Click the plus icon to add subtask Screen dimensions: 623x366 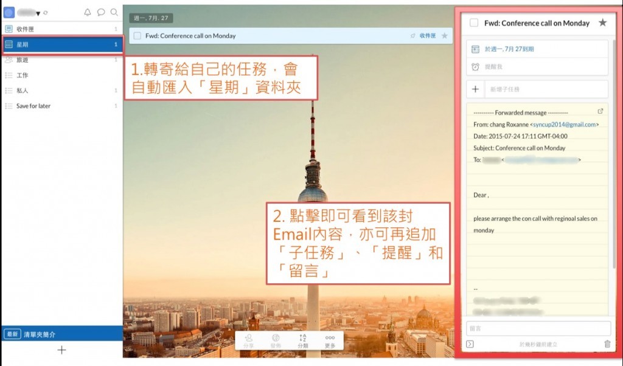tap(475, 89)
